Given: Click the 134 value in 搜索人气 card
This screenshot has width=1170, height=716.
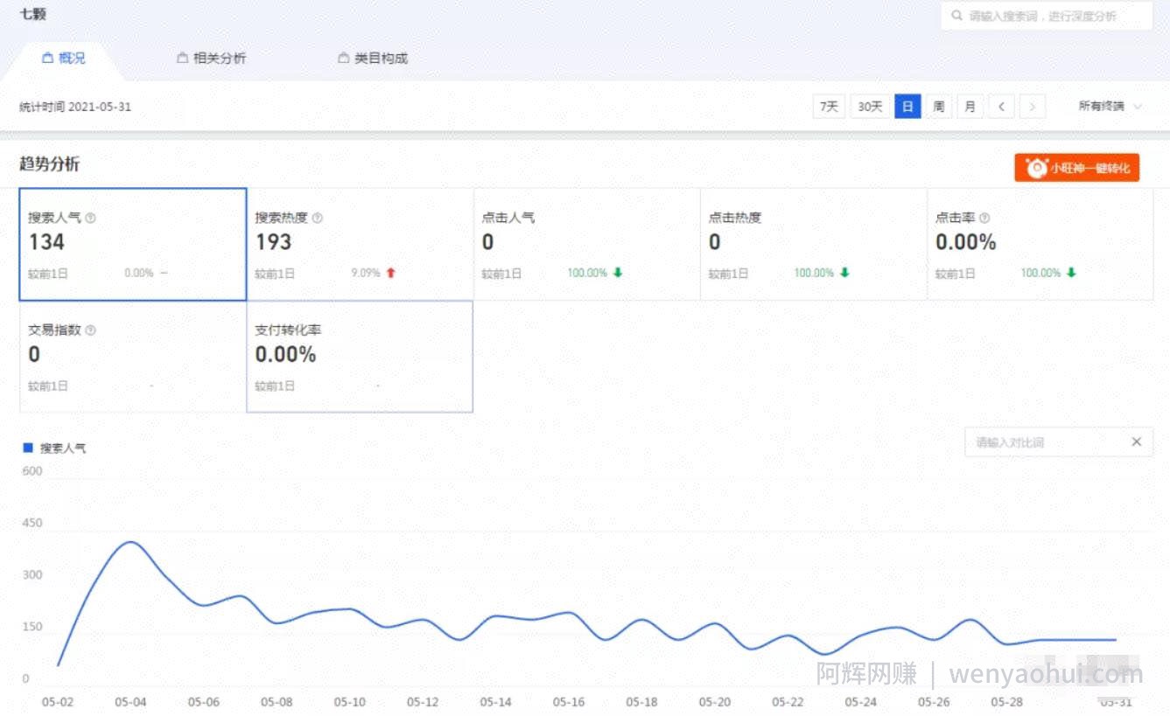Looking at the screenshot, I should pos(46,242).
